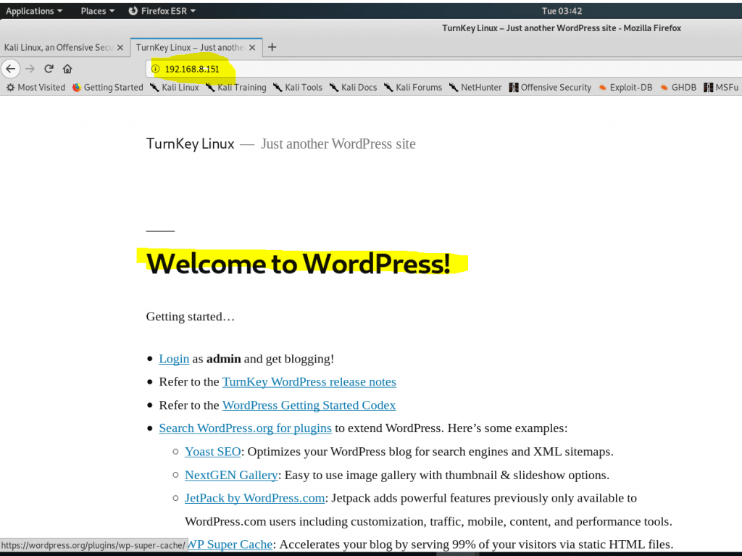This screenshot has height=556, width=742.
Task: Open the Firefox ESR app menu
Action: [162, 11]
